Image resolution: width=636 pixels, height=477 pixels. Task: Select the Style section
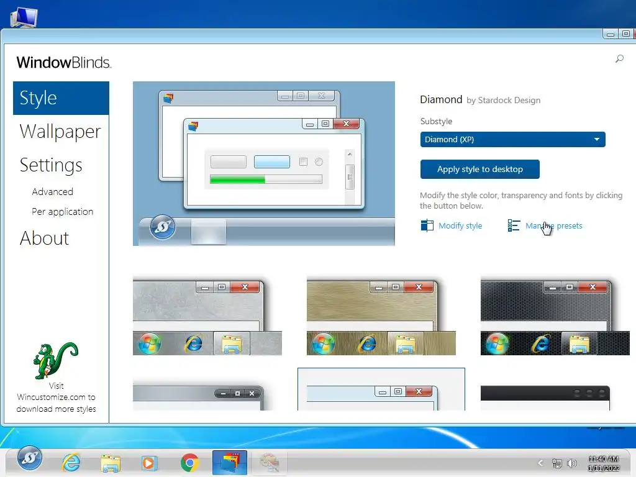[x=61, y=98]
